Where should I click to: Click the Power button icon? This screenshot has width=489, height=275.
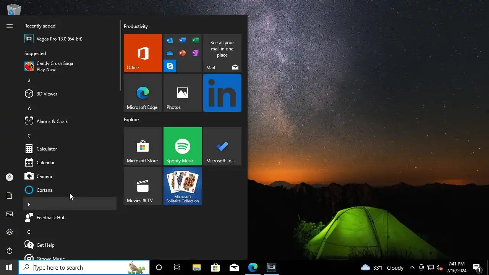pos(10,251)
